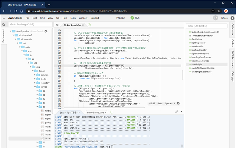Click the clipboard icon in address bar
Viewport: 236px width, 149px height.
coord(213,11)
